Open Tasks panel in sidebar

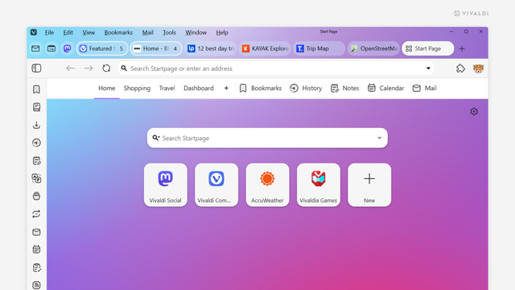(x=36, y=267)
